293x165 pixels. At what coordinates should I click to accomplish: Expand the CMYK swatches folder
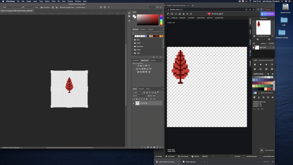(x=133, y=43)
